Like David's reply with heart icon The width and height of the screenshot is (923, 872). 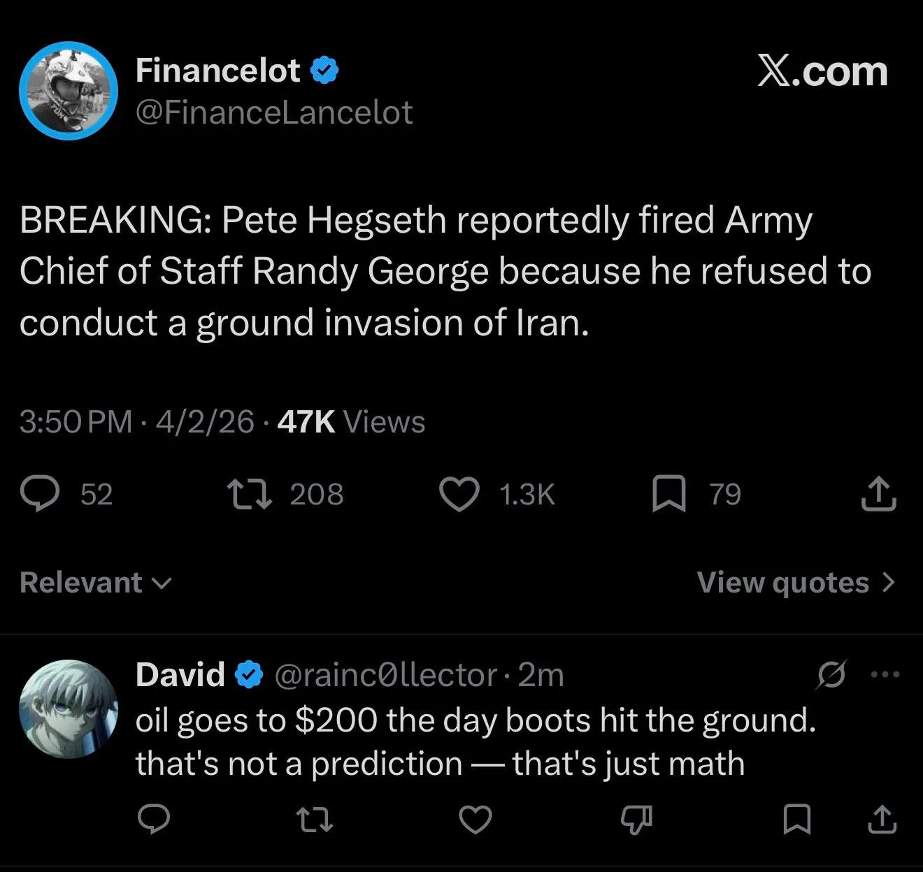475,820
